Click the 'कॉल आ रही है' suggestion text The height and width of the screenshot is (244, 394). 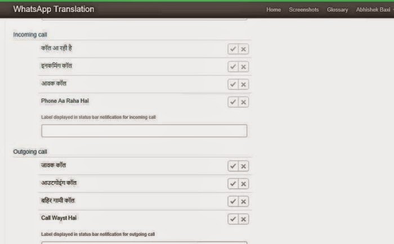pos(56,48)
